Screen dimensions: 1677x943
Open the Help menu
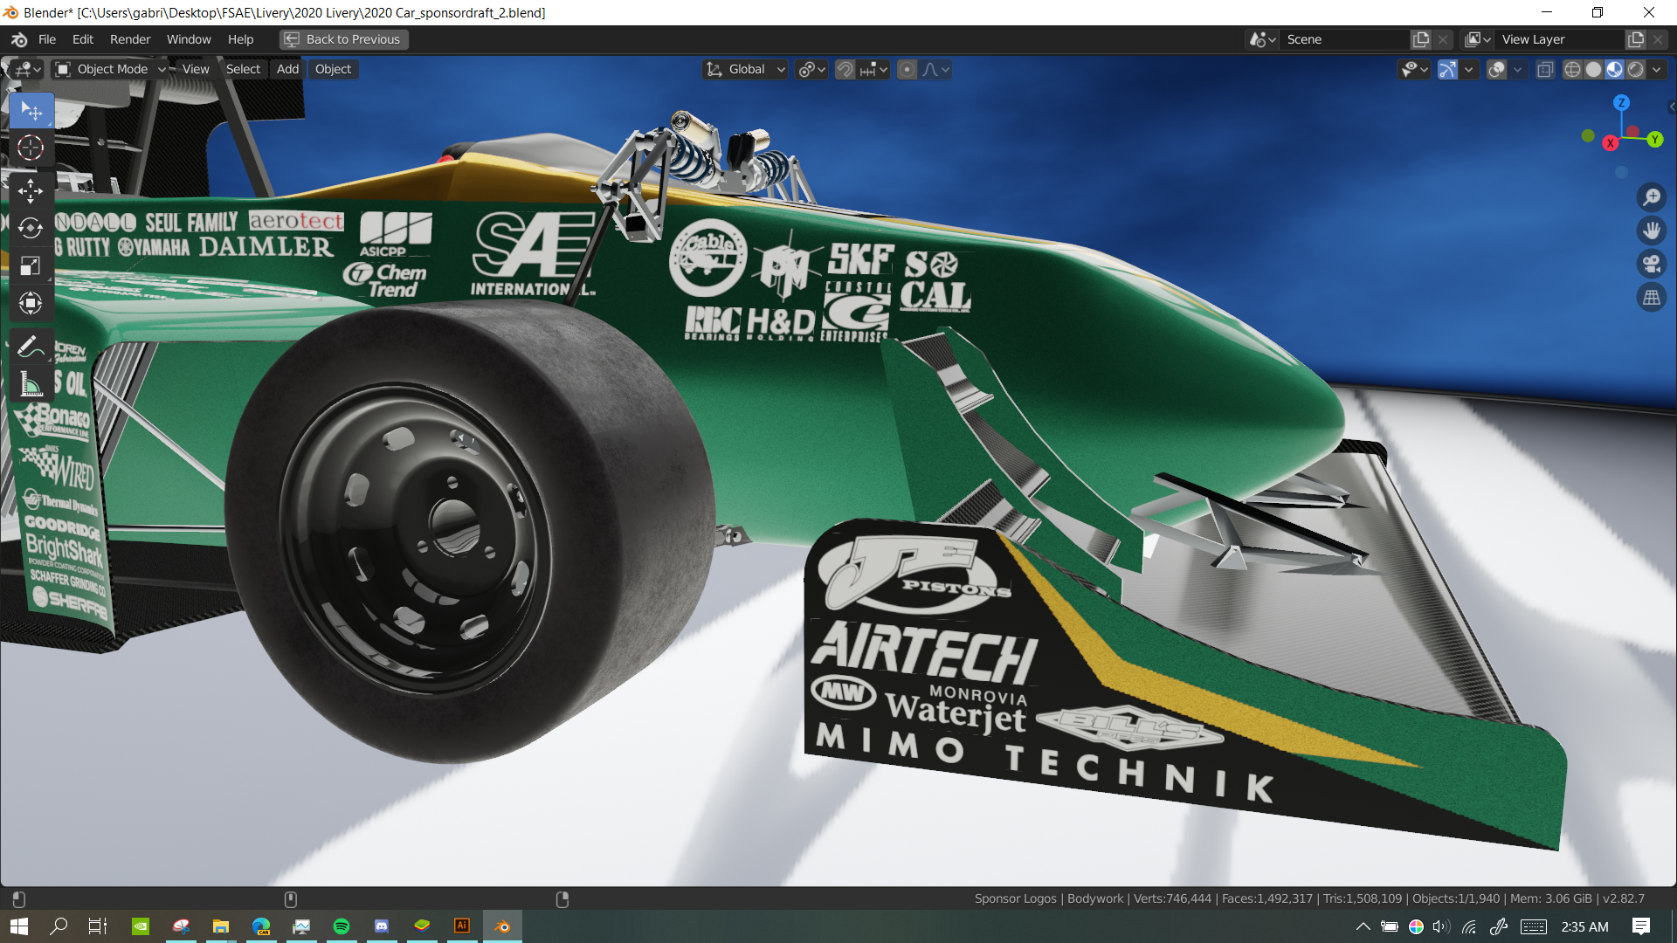tap(240, 39)
